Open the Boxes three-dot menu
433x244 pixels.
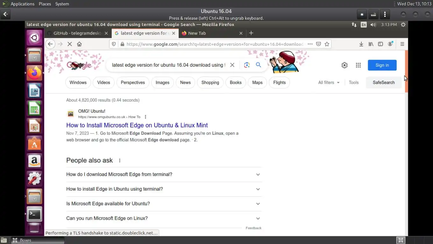click(x=385, y=14)
